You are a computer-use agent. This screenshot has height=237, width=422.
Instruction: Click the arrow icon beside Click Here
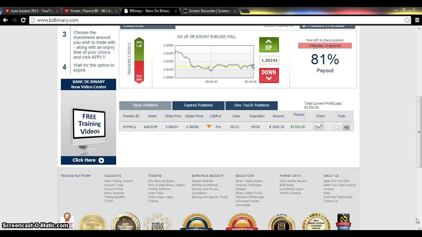coord(101,160)
